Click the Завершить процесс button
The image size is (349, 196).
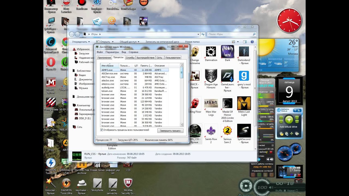coord(170,131)
